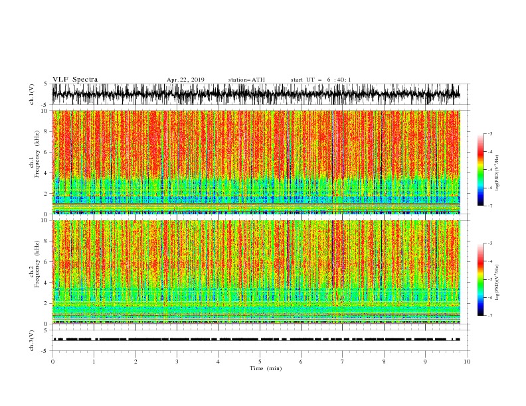Click the "VLF Spectra" title text
Viewport: 526px width, 406px height.
(75, 80)
